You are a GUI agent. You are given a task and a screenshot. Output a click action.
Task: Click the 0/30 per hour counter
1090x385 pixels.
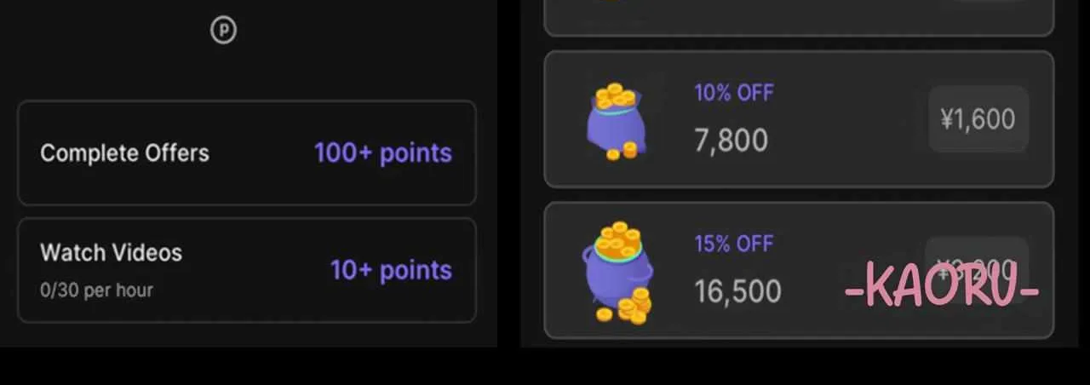point(96,290)
